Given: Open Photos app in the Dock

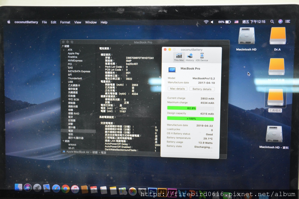Looking at the screenshot, I should pos(132,191).
